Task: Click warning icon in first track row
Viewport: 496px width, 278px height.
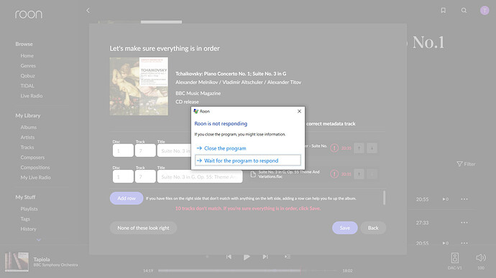Action: pos(334,148)
